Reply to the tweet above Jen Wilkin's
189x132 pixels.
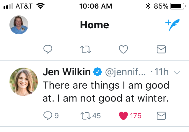(48, 49)
